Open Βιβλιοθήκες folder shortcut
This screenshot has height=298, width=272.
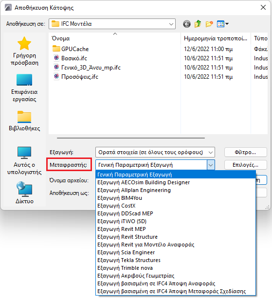coord(24,121)
